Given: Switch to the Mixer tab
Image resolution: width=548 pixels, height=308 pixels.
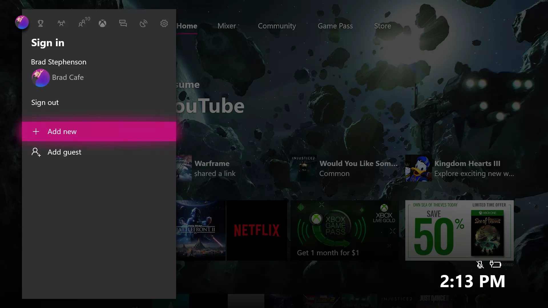Looking at the screenshot, I should coord(227,26).
